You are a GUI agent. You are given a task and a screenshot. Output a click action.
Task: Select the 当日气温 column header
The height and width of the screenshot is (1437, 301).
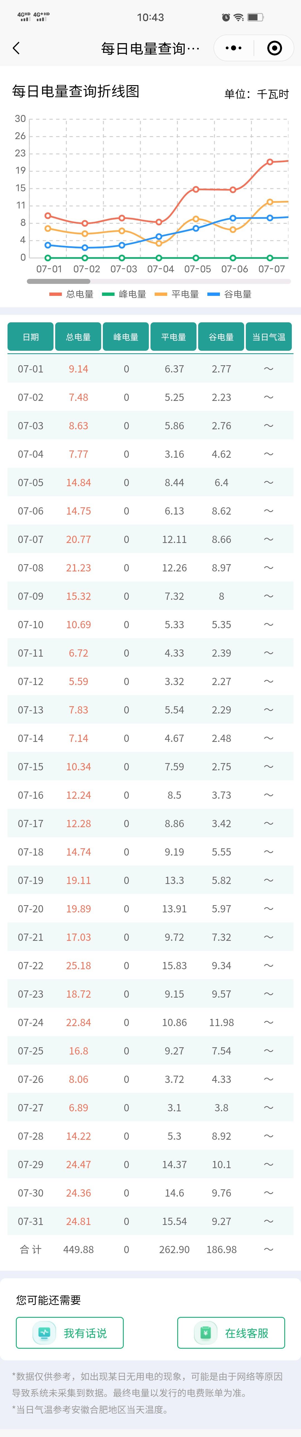269,336
